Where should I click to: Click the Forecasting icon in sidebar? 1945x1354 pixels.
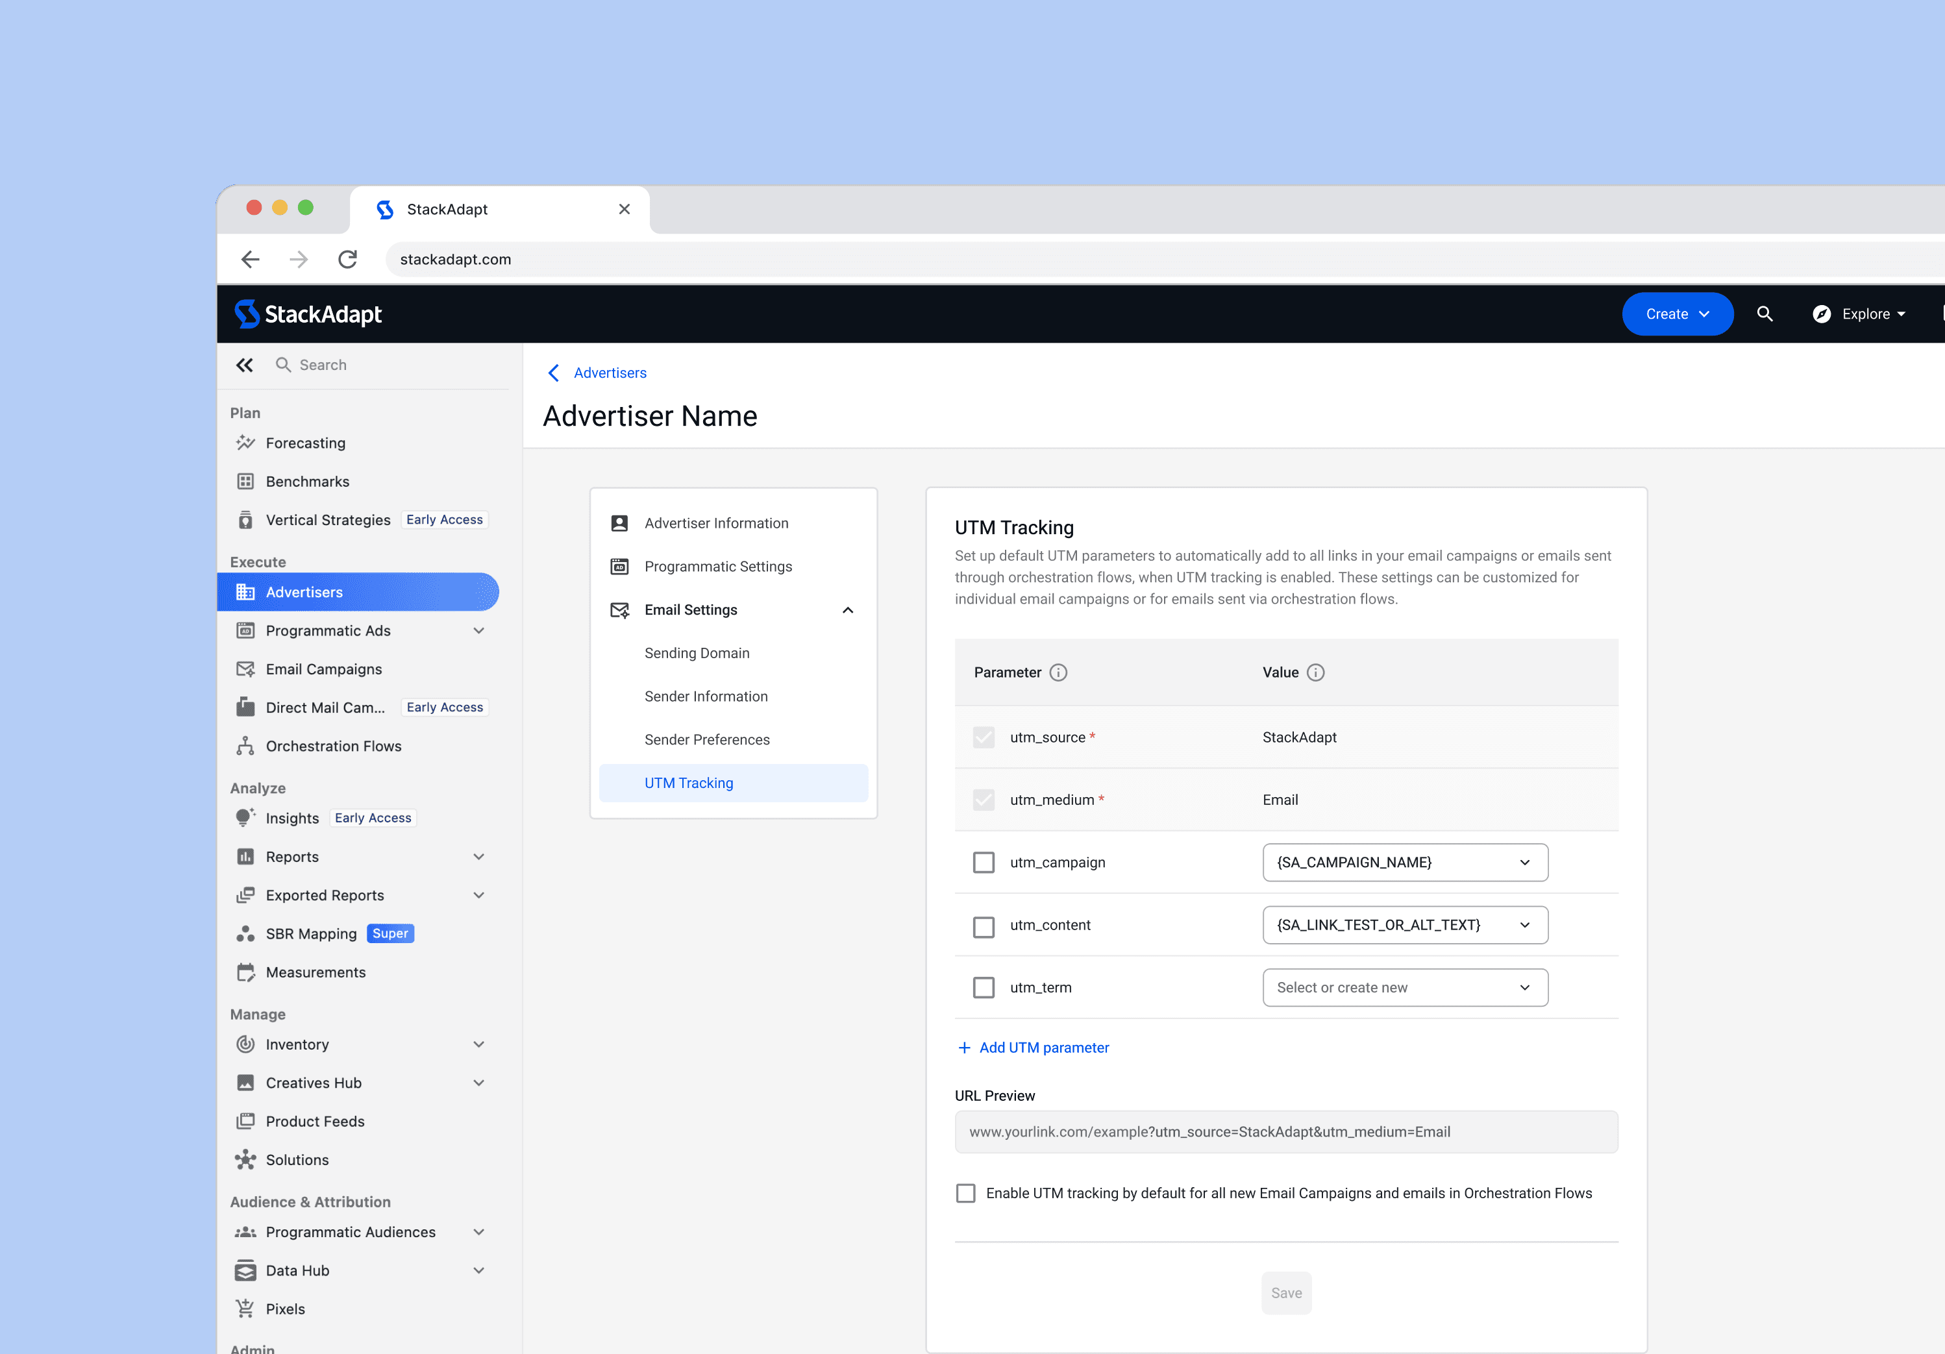[x=245, y=443]
